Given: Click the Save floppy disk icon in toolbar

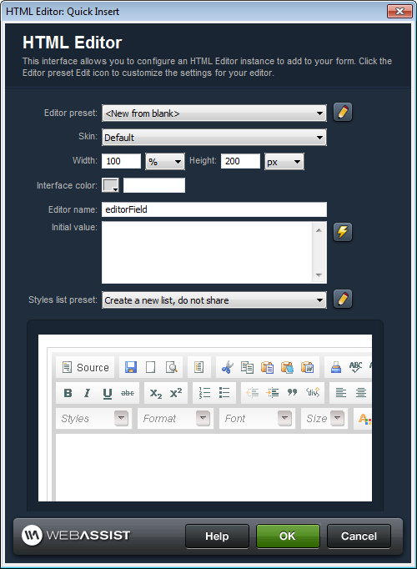Looking at the screenshot, I should click(x=131, y=367).
